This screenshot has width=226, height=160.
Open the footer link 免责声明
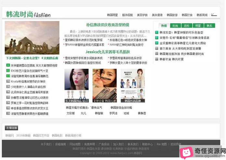(90, 144)
